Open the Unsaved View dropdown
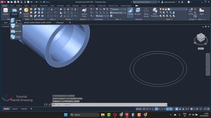Screen dimensions: 211x118 tap(118, 13)
